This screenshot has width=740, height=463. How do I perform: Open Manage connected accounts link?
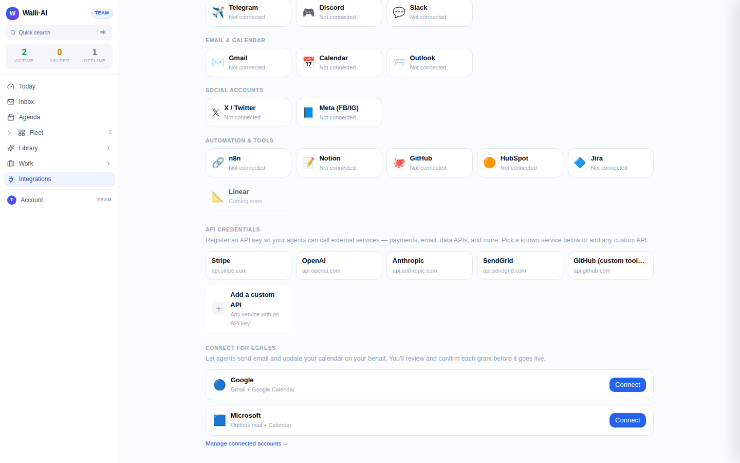click(247, 443)
